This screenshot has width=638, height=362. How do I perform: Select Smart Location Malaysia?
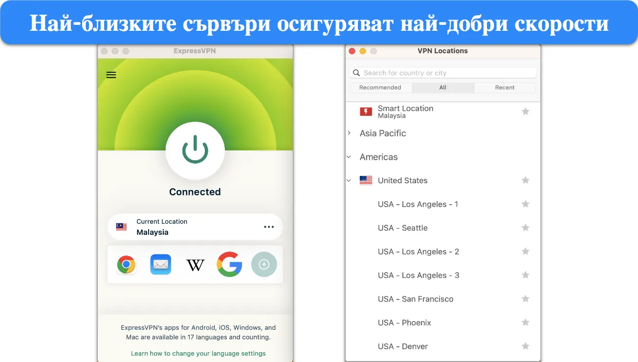click(x=443, y=111)
